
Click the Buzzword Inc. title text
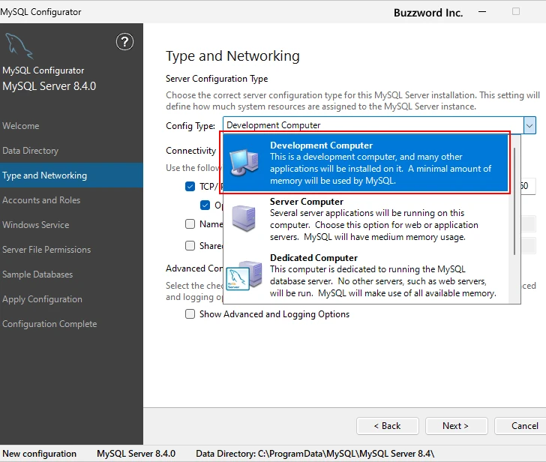pos(428,13)
